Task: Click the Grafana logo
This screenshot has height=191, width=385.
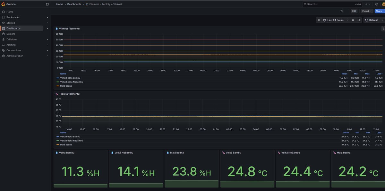Action: [3, 4]
